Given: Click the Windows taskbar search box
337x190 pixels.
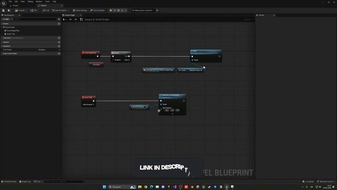Looking at the screenshot, I should pyautogui.click(x=122, y=187).
